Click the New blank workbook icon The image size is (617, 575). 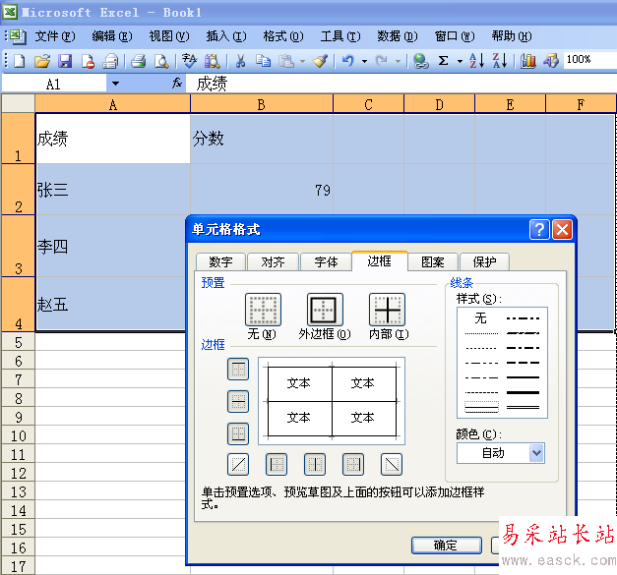click(19, 61)
